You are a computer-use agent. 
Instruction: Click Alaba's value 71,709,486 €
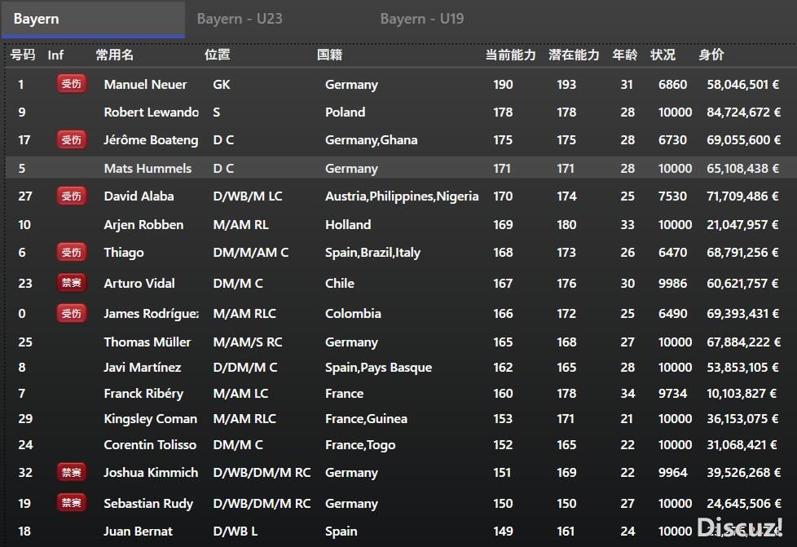[x=742, y=196]
